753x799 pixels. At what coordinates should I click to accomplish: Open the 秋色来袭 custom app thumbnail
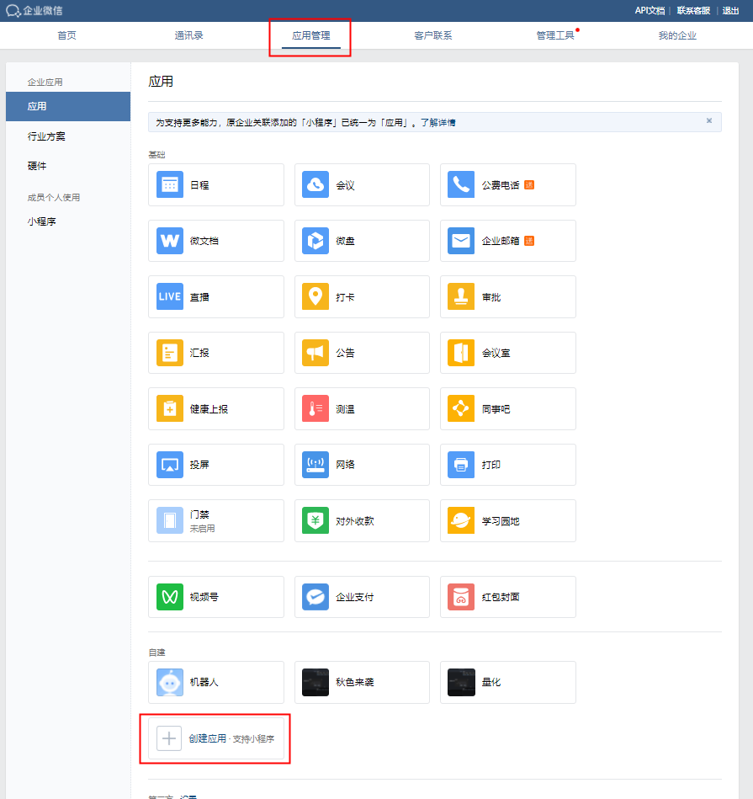316,682
